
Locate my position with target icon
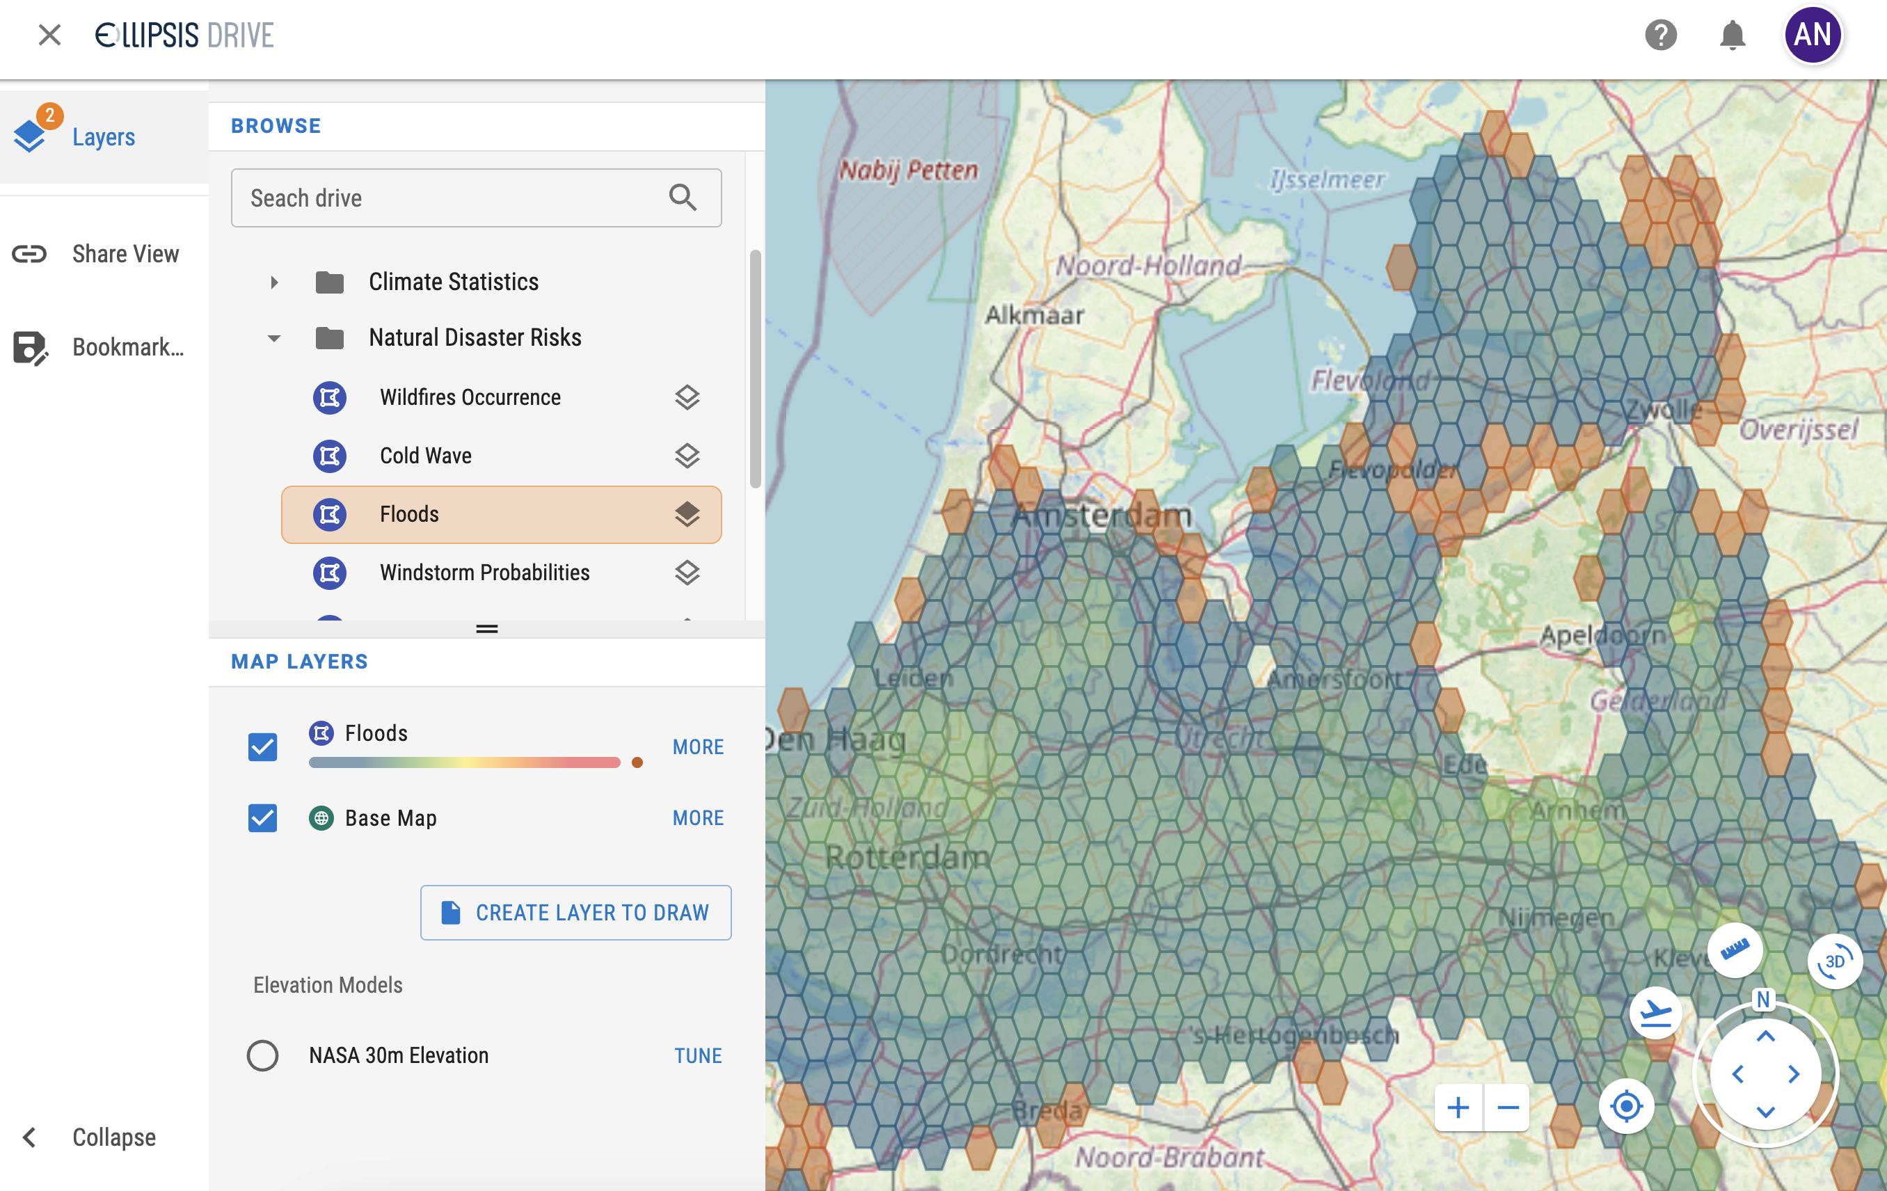tap(1626, 1105)
